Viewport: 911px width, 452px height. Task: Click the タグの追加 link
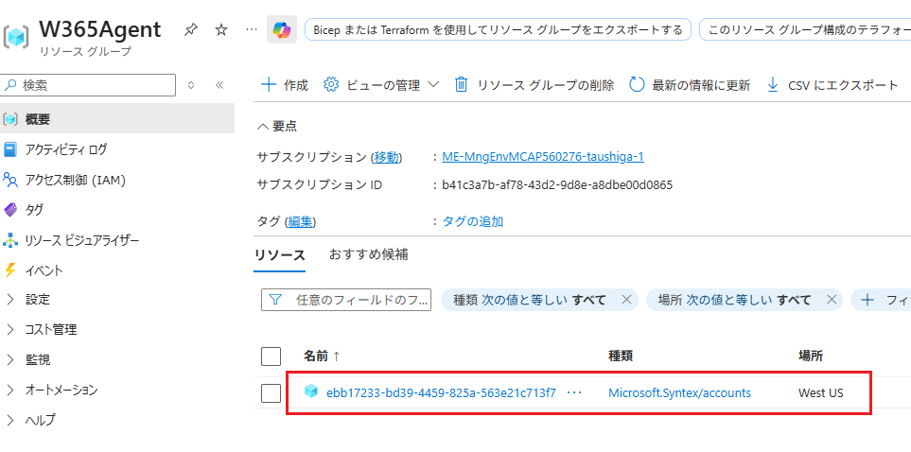pyautogui.click(x=473, y=221)
